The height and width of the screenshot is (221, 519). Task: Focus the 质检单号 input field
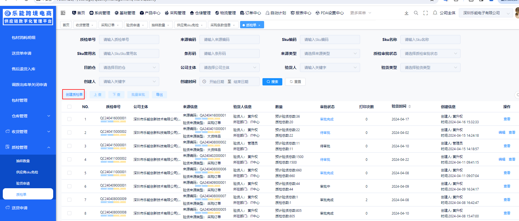[x=129, y=39]
